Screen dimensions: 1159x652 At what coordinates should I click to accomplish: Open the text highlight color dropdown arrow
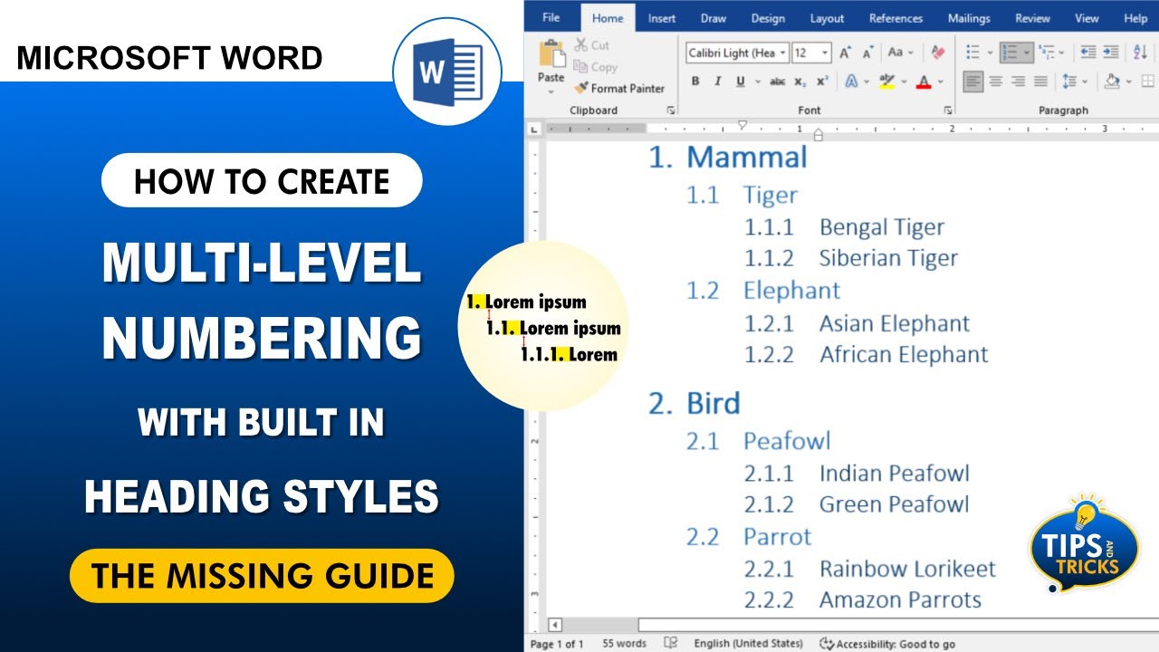(x=903, y=81)
